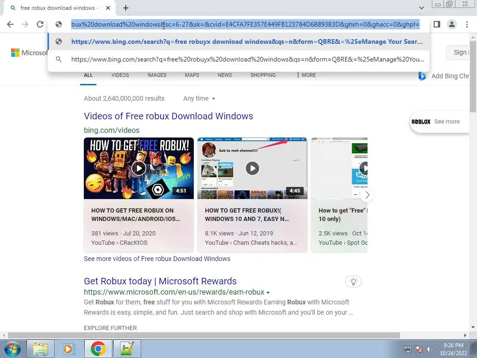Click the network tray icon
Image resolution: width=477 pixels, height=358 pixels.
point(407,349)
